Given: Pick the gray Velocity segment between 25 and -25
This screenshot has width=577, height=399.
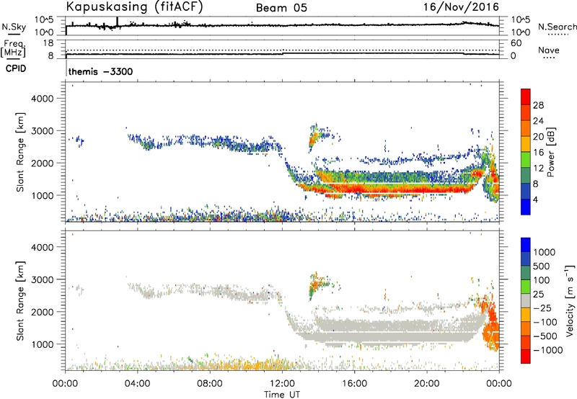Looking at the screenshot, I should pos(526,300).
